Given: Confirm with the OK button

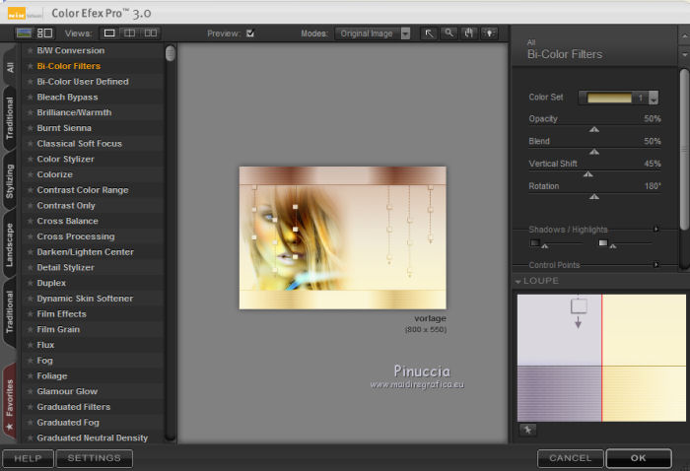Looking at the screenshot, I should tap(639, 458).
